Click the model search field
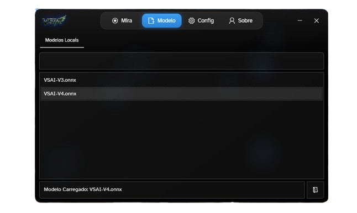The width and height of the screenshot is (357, 213). pyautogui.click(x=181, y=61)
